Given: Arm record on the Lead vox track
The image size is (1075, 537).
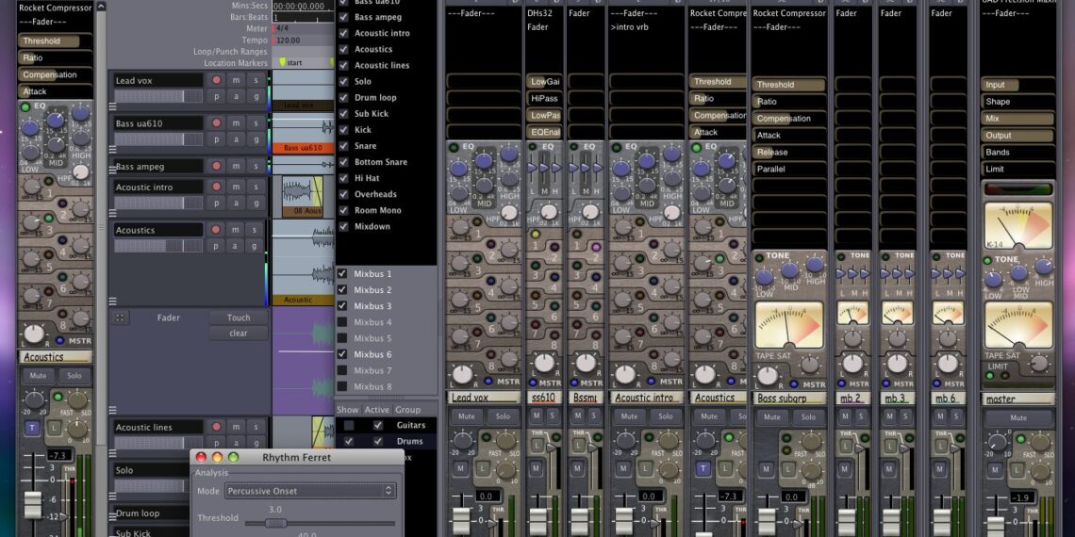Looking at the screenshot, I should (x=216, y=81).
